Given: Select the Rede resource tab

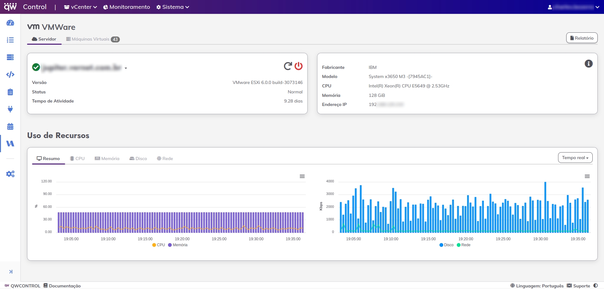Looking at the screenshot, I should [x=165, y=158].
